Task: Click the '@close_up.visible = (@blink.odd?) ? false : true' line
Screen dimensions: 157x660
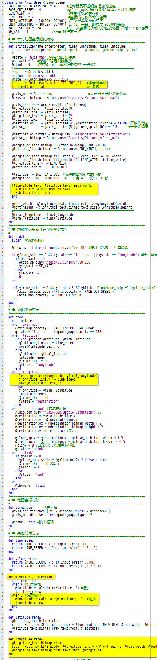Action: click(63, 460)
